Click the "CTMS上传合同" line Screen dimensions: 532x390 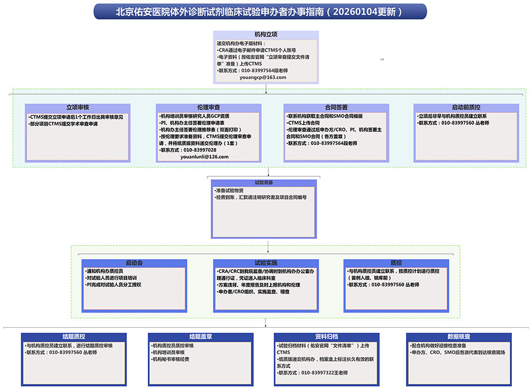pyautogui.click(x=303, y=123)
